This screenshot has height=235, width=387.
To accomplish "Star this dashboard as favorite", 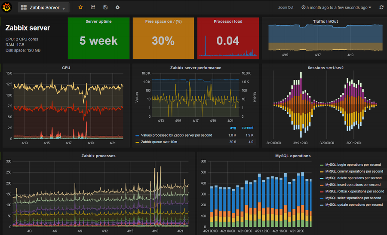I will point(80,7).
